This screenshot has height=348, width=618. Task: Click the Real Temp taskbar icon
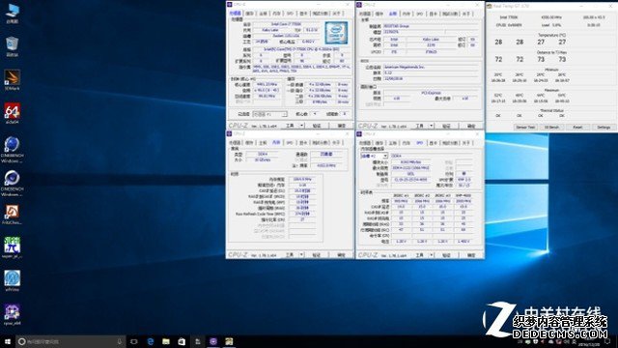[x=229, y=341]
